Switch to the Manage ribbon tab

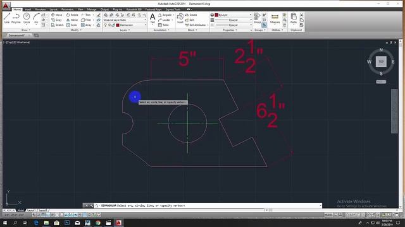tap(92, 9)
